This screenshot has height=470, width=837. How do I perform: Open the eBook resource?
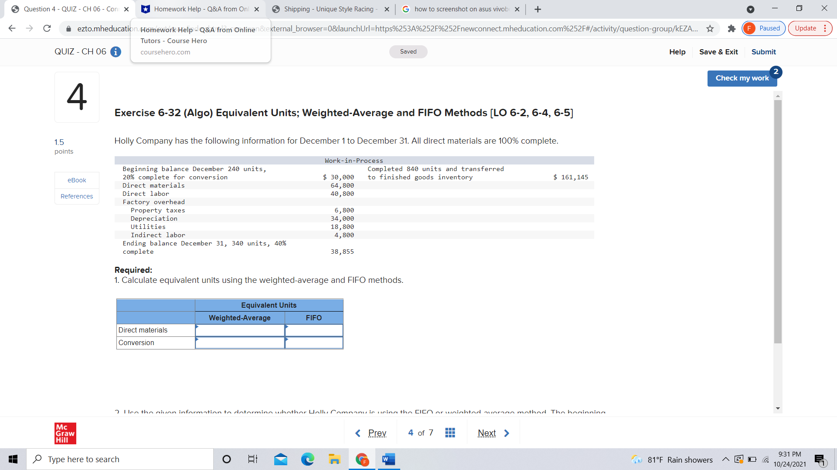76,180
